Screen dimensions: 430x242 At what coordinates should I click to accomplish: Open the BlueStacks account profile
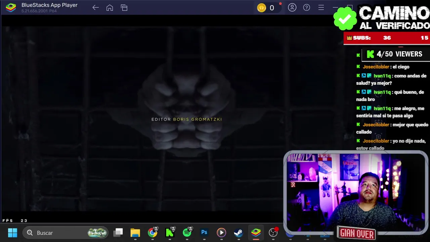[292, 7]
